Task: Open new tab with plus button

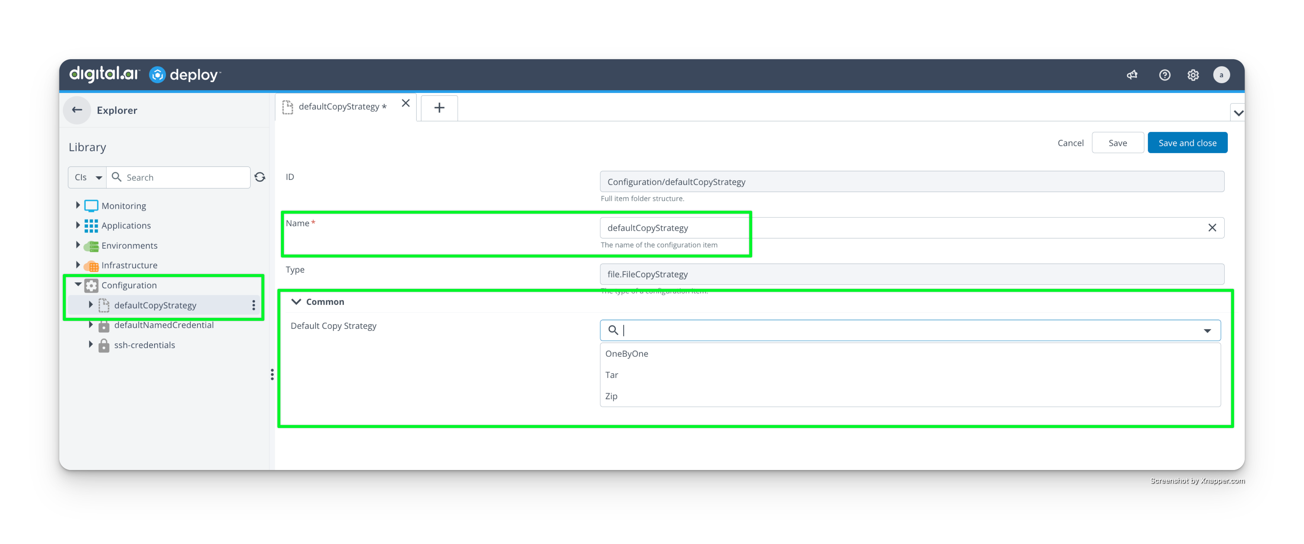Action: [439, 108]
